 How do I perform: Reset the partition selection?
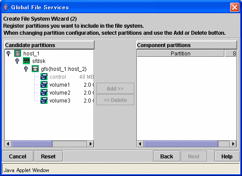48,156
